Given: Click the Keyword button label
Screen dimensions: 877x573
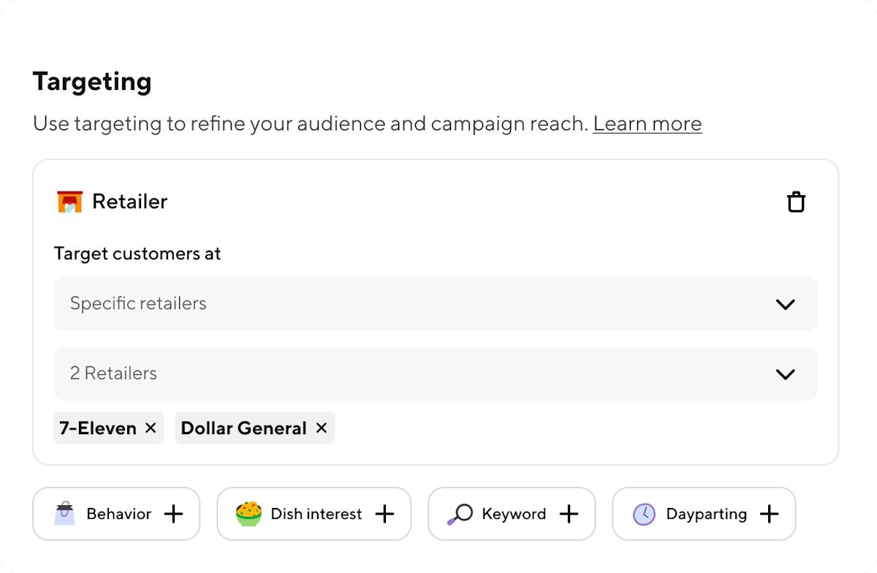Looking at the screenshot, I should tap(514, 514).
